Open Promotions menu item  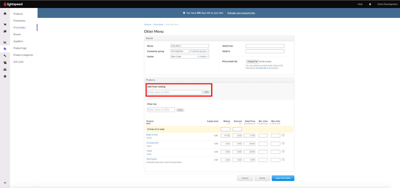[19, 21]
